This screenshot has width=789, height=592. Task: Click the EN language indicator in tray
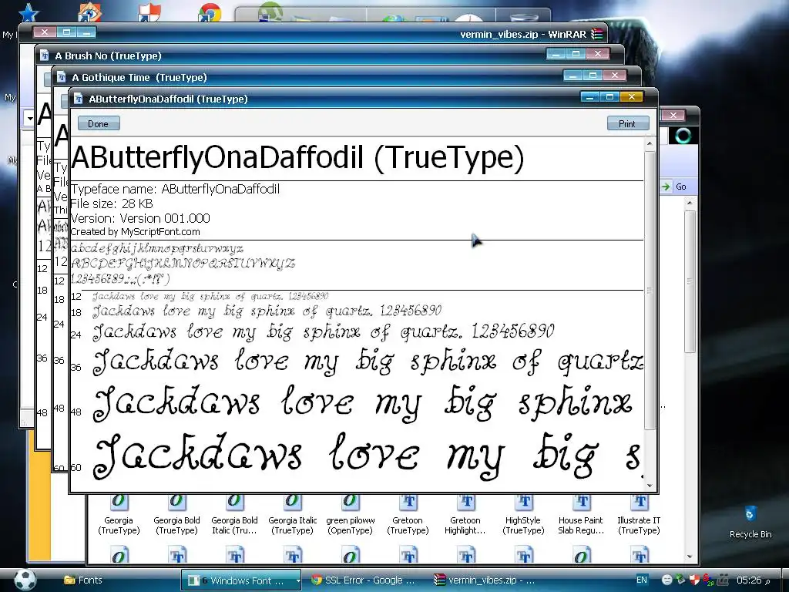[642, 580]
